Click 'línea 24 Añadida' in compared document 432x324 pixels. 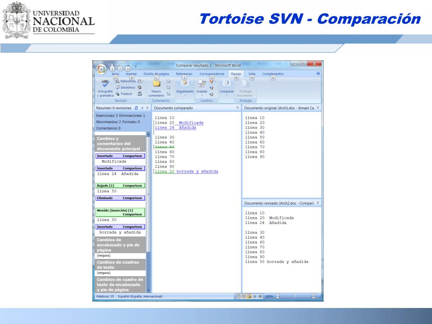[175, 127]
